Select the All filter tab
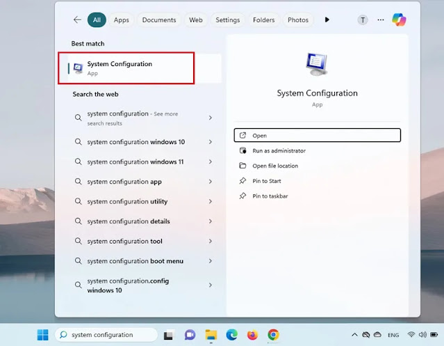This screenshot has width=444, height=346. click(x=97, y=20)
